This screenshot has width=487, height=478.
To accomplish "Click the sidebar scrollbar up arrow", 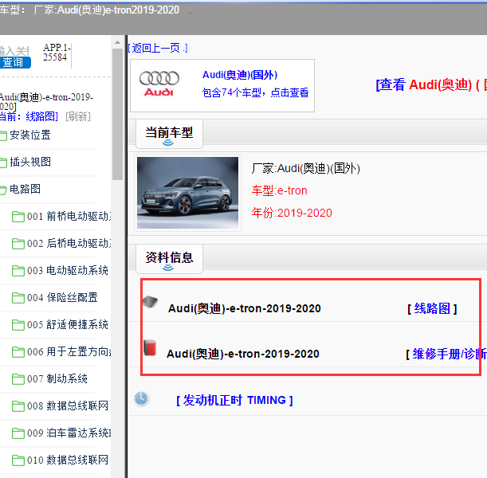I will 117,42.
